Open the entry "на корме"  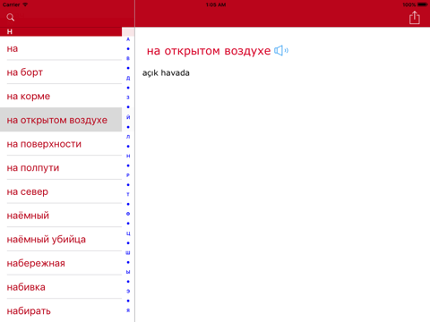pos(61,96)
